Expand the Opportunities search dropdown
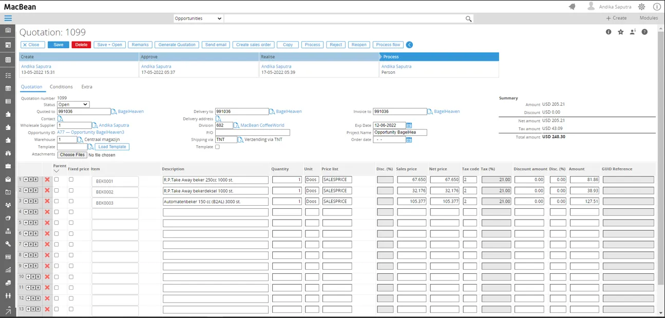 [198, 18]
